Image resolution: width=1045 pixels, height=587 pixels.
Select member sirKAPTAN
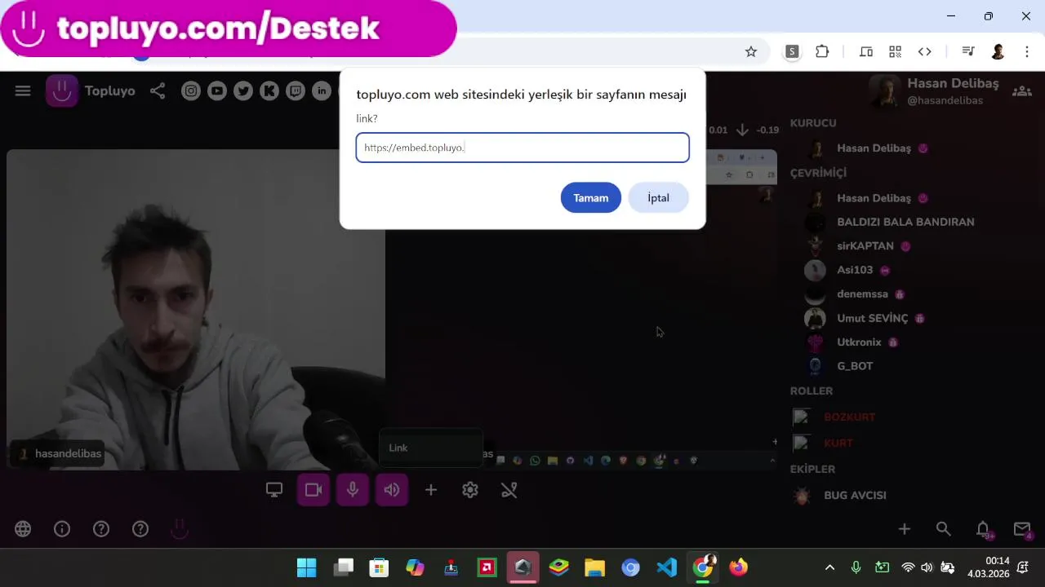click(x=865, y=245)
